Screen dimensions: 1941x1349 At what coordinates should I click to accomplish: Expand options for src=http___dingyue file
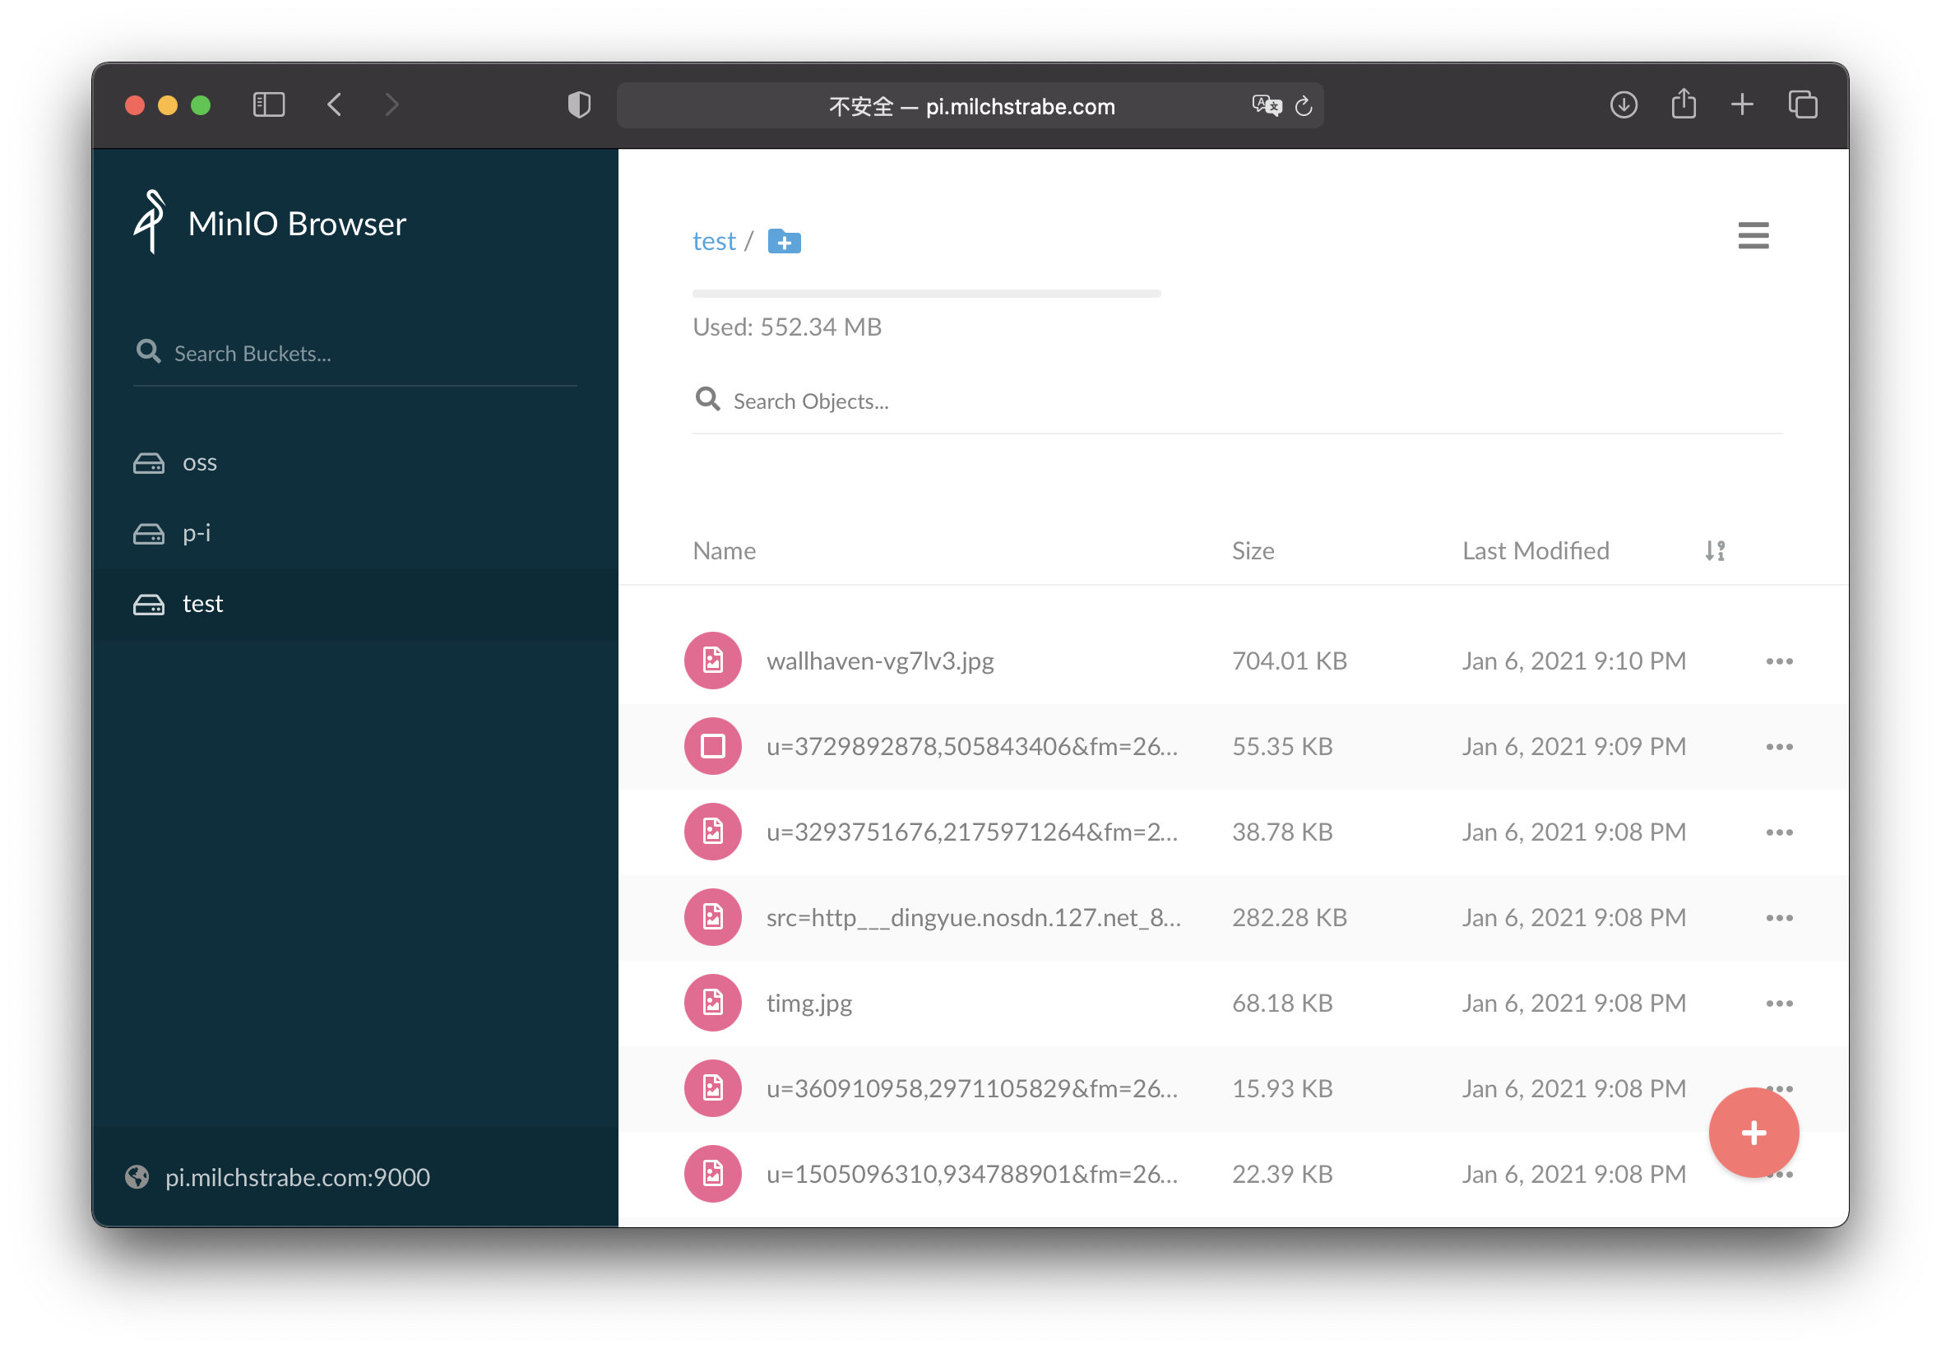pos(1778,918)
